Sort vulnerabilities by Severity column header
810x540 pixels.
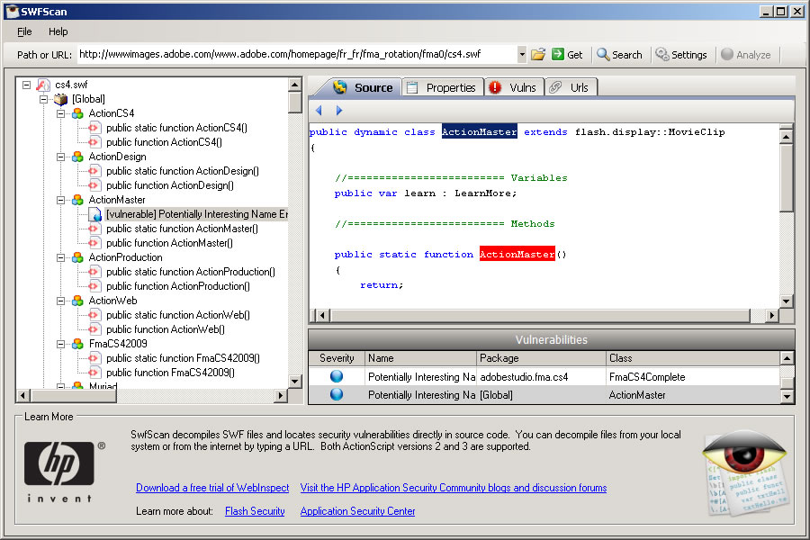pos(337,358)
